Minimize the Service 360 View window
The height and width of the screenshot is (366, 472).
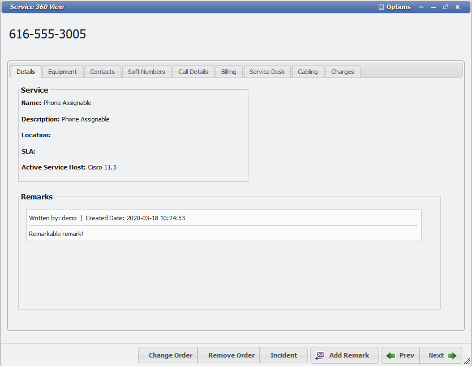coord(434,7)
